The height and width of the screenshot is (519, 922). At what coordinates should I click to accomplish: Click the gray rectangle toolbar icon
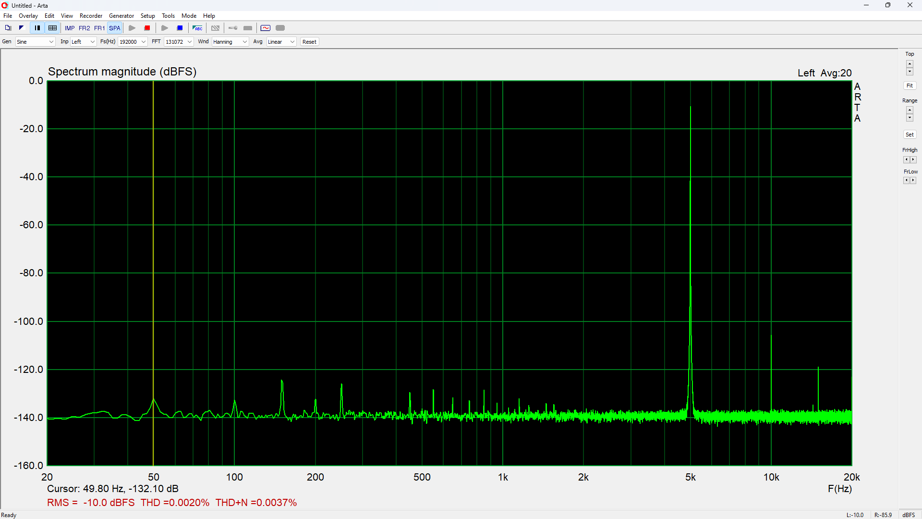coord(248,28)
